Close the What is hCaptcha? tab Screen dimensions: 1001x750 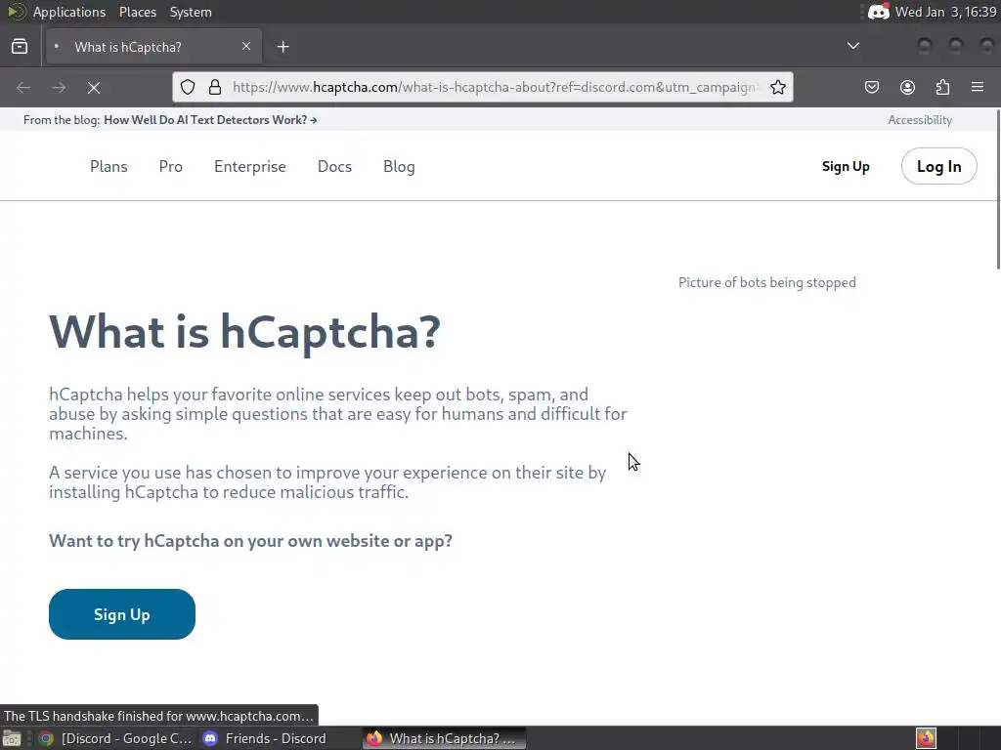(x=246, y=47)
